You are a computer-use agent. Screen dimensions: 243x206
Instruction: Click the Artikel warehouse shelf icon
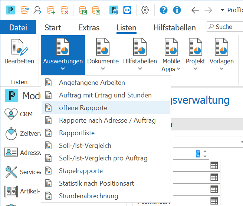pos(11,191)
